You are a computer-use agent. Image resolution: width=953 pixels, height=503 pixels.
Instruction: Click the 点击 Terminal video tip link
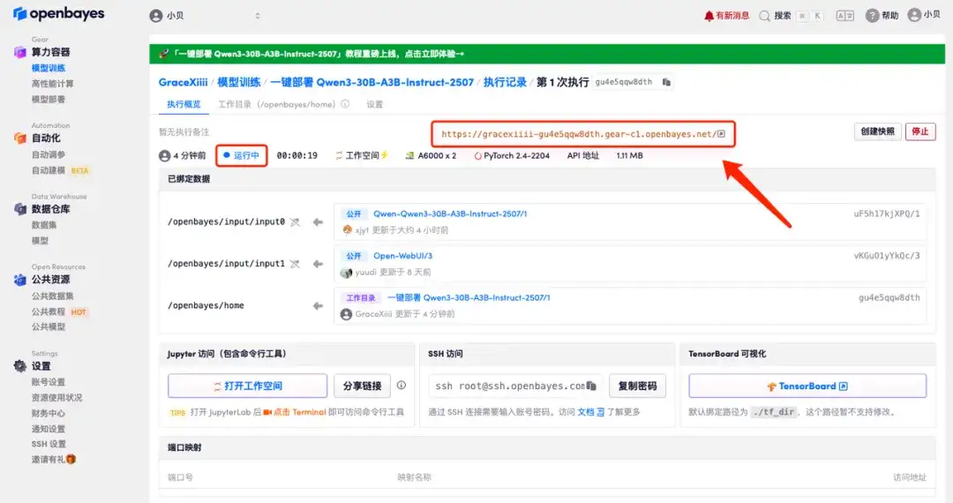(x=295, y=412)
